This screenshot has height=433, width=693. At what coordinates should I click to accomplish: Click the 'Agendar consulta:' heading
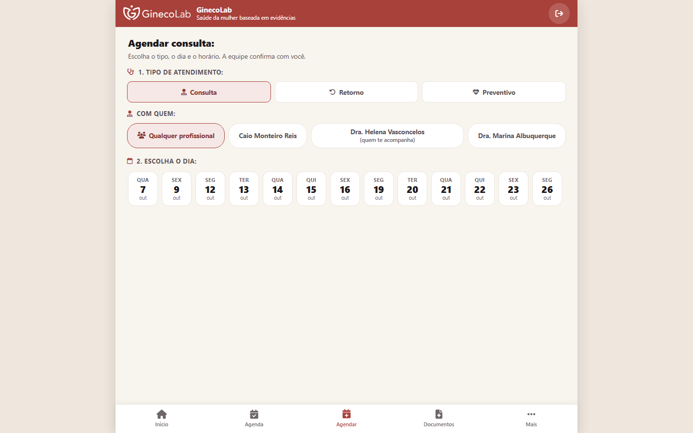(171, 43)
